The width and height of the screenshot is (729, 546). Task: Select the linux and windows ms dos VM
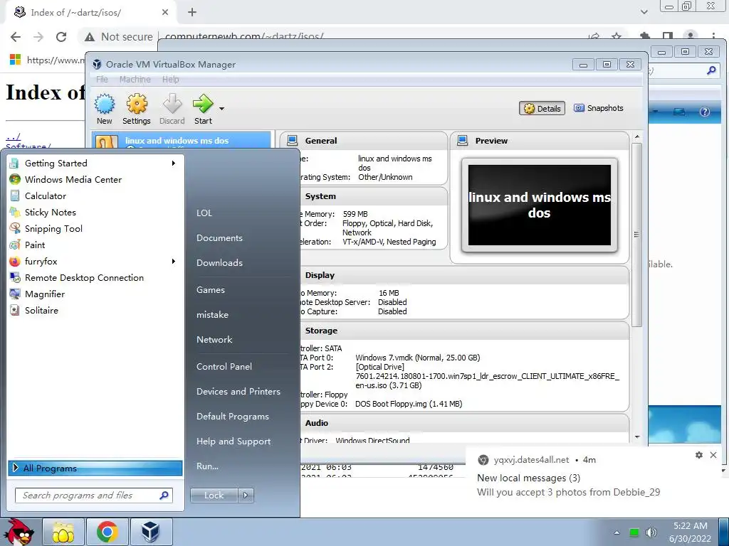tap(182, 140)
